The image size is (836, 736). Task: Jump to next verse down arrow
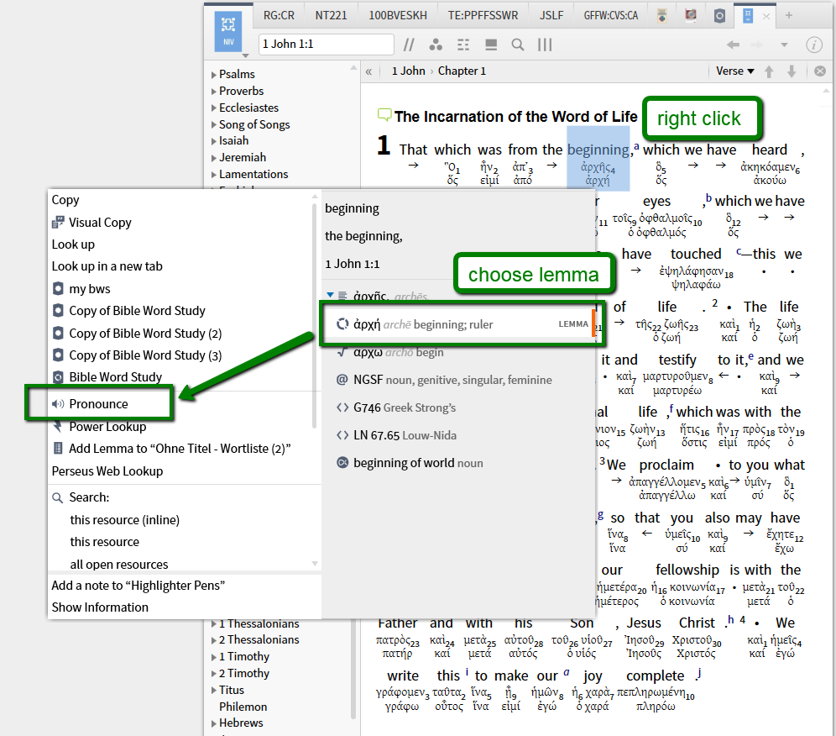click(792, 71)
